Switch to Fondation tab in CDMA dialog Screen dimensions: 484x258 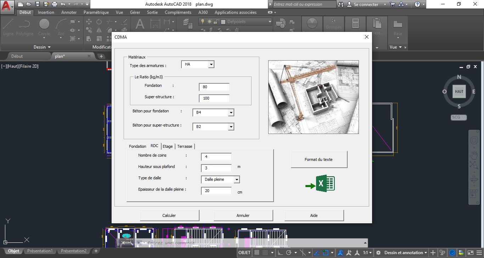(x=137, y=146)
